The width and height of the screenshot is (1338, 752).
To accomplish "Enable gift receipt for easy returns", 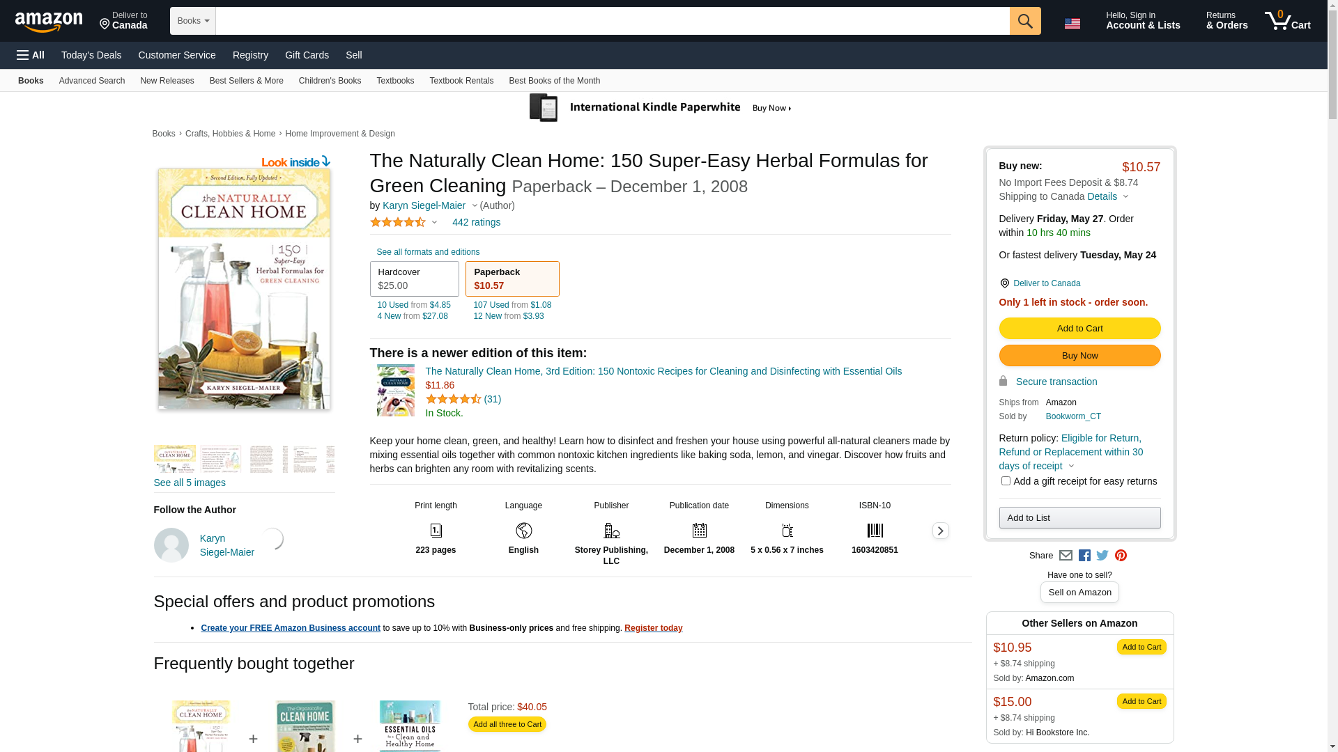I will pyautogui.click(x=1006, y=481).
